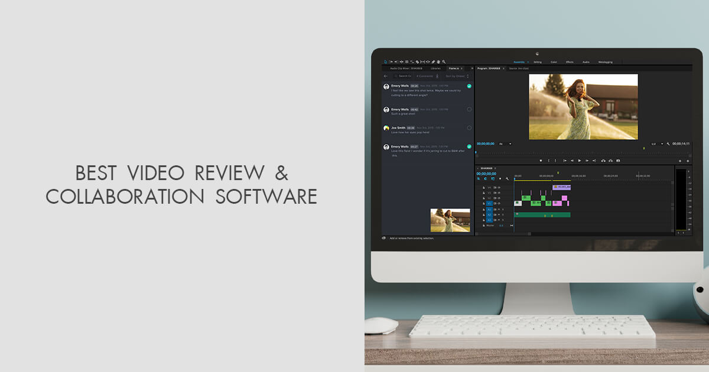Open the Sort by Oldest dropdown

pos(456,76)
